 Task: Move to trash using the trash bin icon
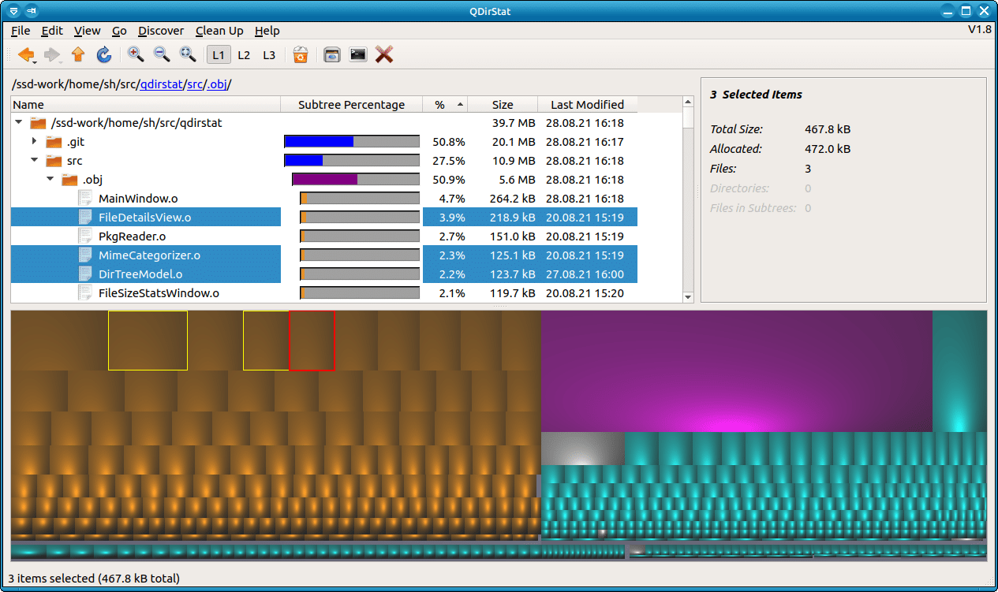[300, 54]
